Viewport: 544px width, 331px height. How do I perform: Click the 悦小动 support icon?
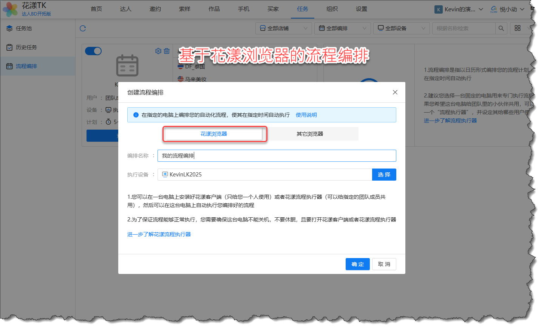pyautogui.click(x=493, y=9)
